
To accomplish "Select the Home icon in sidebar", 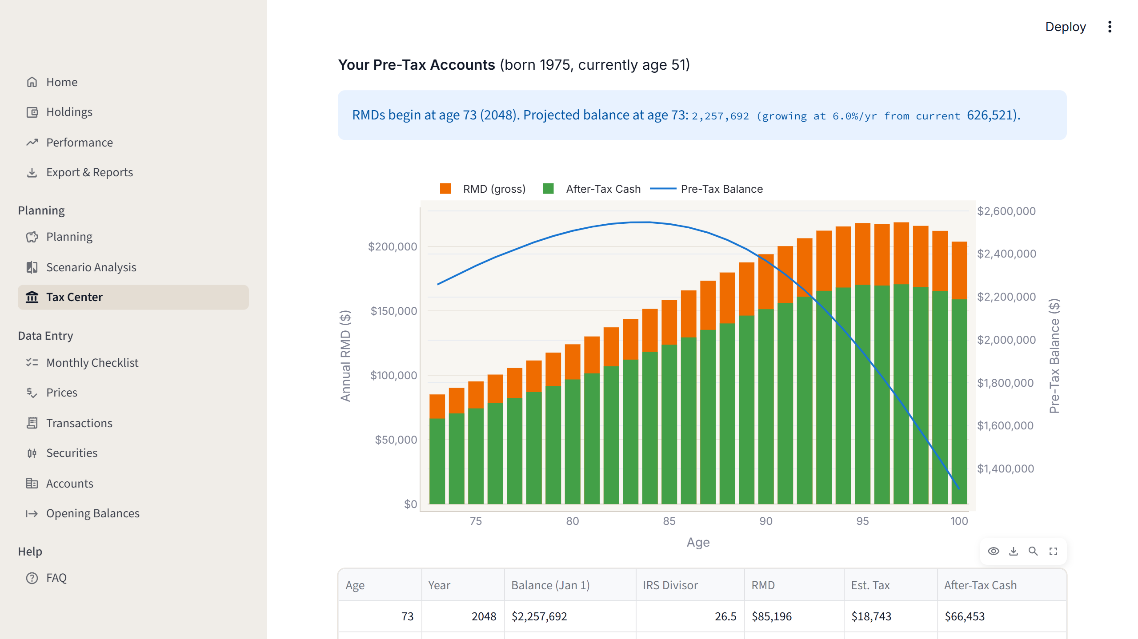I will (x=32, y=82).
